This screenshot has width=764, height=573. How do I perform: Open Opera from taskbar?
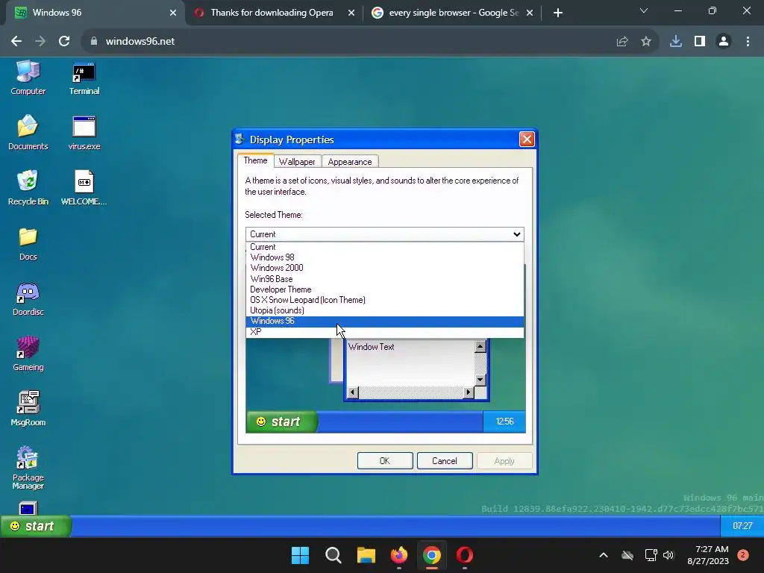464,555
